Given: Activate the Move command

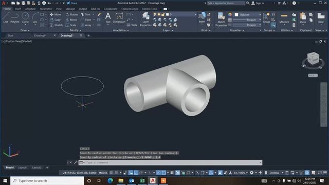Looking at the screenshot, I should tap(56, 14).
